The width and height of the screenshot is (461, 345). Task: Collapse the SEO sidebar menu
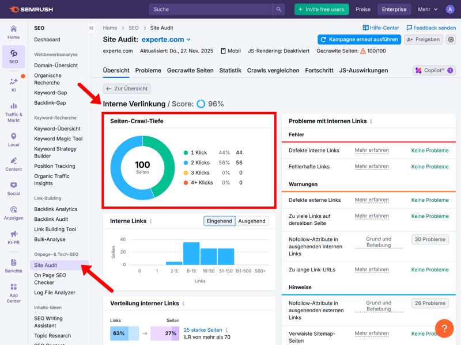click(x=91, y=28)
